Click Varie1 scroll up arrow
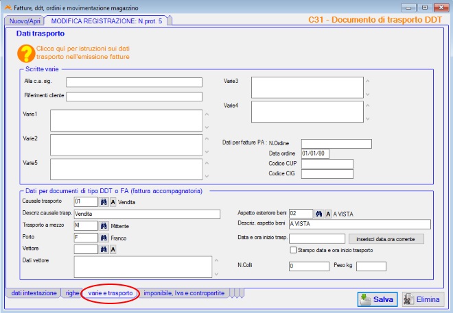This screenshot has height=313, width=453. [207, 114]
